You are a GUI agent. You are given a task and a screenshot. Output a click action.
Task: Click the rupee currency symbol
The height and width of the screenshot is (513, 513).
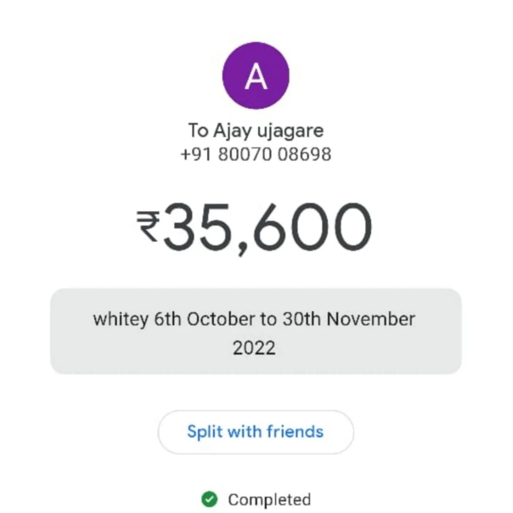click(x=149, y=224)
